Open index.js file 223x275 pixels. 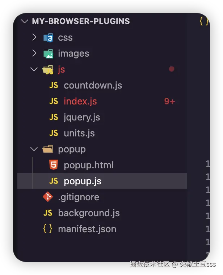pos(80,101)
